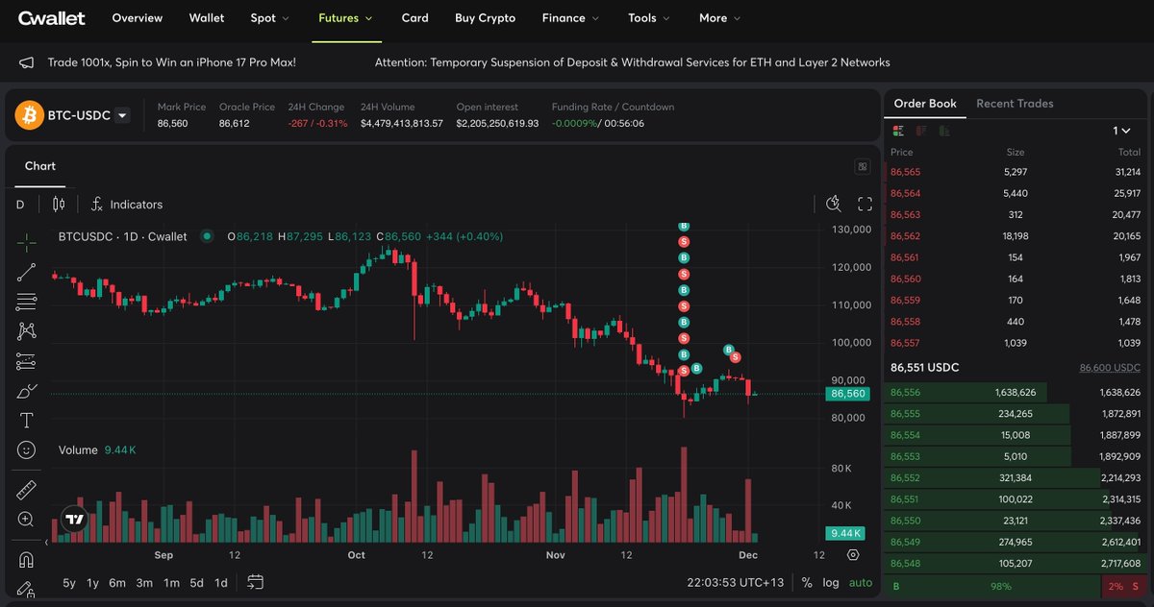The image size is (1154, 607).
Task: Select the XABCD pattern tool
Action: [x=26, y=331]
